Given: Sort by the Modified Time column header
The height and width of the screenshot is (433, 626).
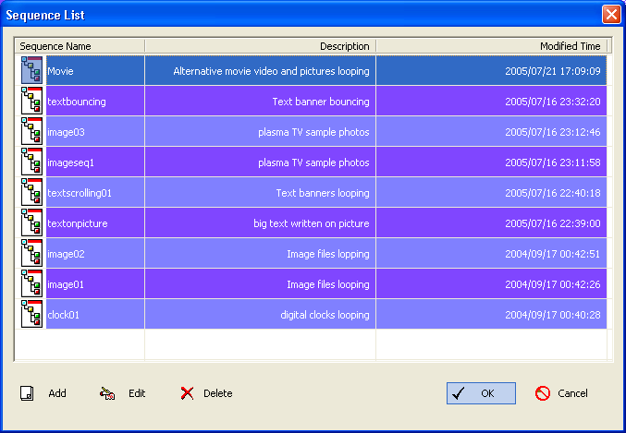Looking at the screenshot, I should tap(491, 46).
